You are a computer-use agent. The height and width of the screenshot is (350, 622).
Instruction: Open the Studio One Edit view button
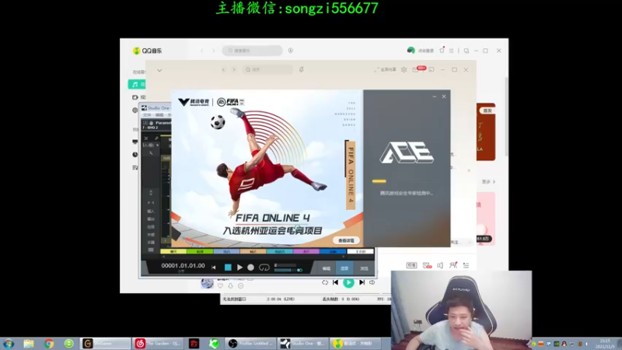click(326, 268)
